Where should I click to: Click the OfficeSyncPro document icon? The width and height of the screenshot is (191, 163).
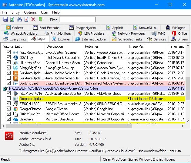click(15, 114)
